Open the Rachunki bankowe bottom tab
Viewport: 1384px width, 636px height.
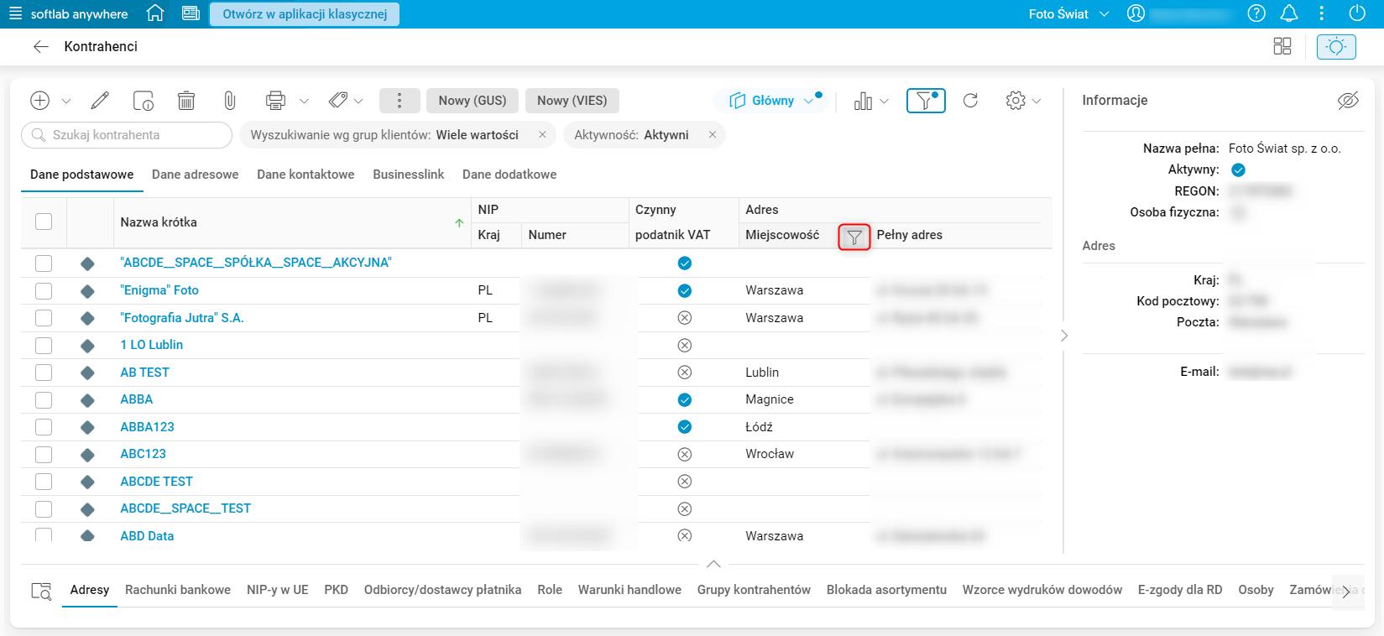click(x=178, y=590)
